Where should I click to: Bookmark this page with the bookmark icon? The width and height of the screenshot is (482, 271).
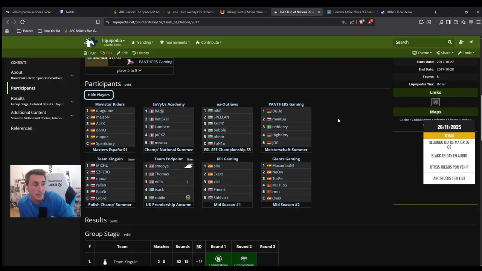pos(98,22)
